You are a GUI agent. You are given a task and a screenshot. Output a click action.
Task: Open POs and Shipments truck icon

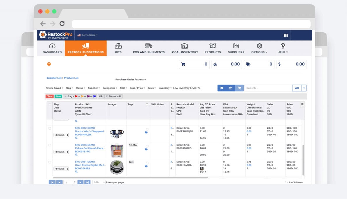[x=149, y=46]
